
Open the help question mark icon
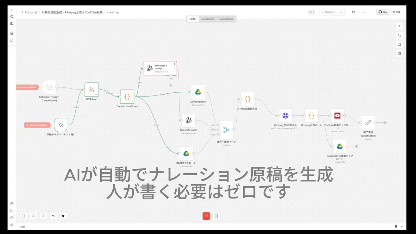coord(12,218)
